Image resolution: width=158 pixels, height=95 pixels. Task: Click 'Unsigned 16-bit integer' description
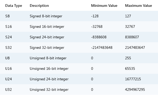49,69
